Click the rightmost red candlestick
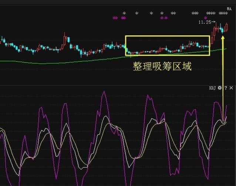The height and width of the screenshot is (186, 236). (x=226, y=27)
